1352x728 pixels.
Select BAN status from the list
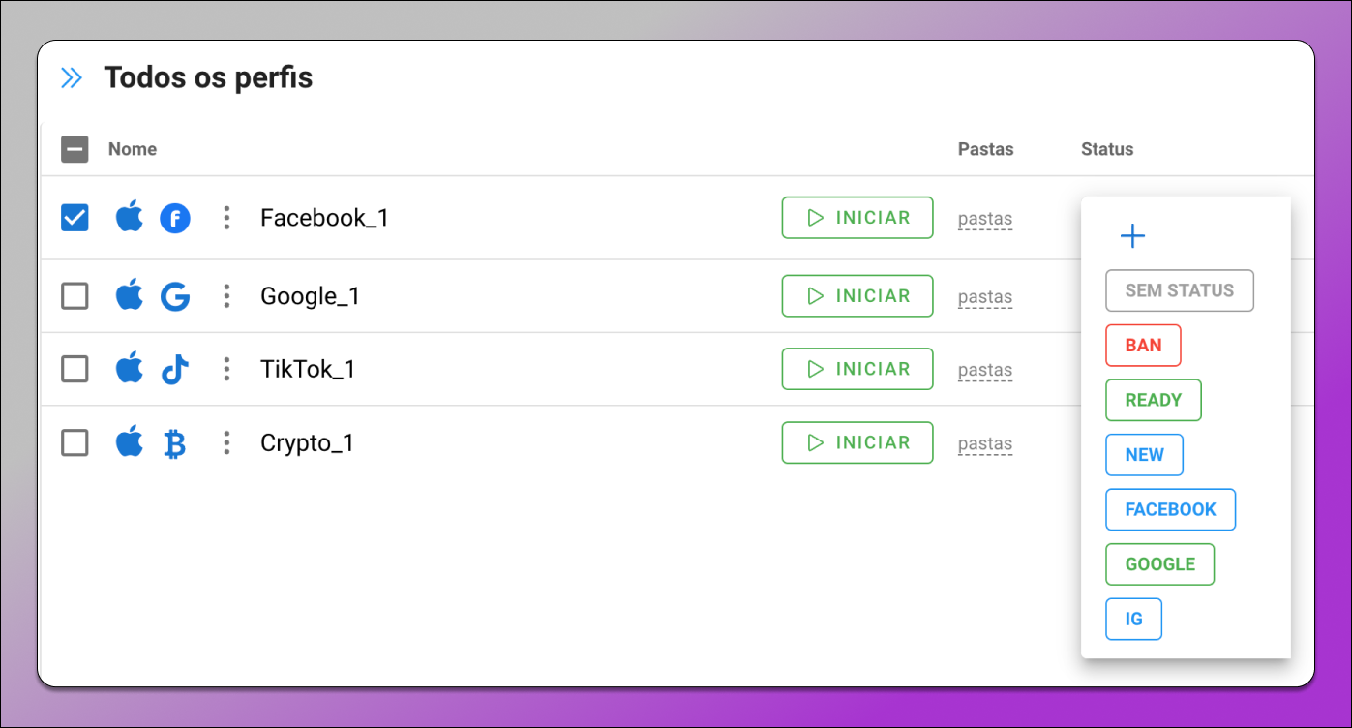point(1143,346)
